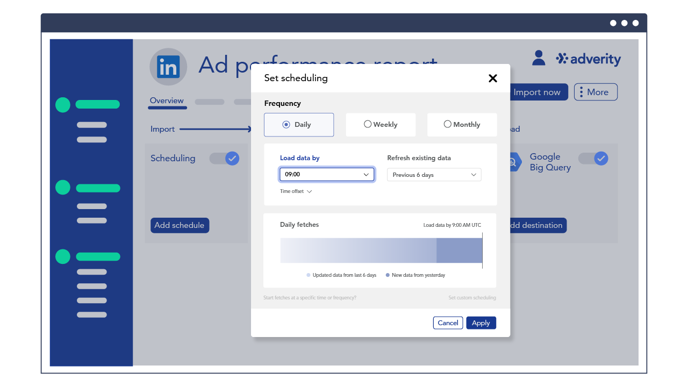The width and height of the screenshot is (688, 387).
Task: Switch to the Overview tab
Action: pyautogui.click(x=167, y=101)
